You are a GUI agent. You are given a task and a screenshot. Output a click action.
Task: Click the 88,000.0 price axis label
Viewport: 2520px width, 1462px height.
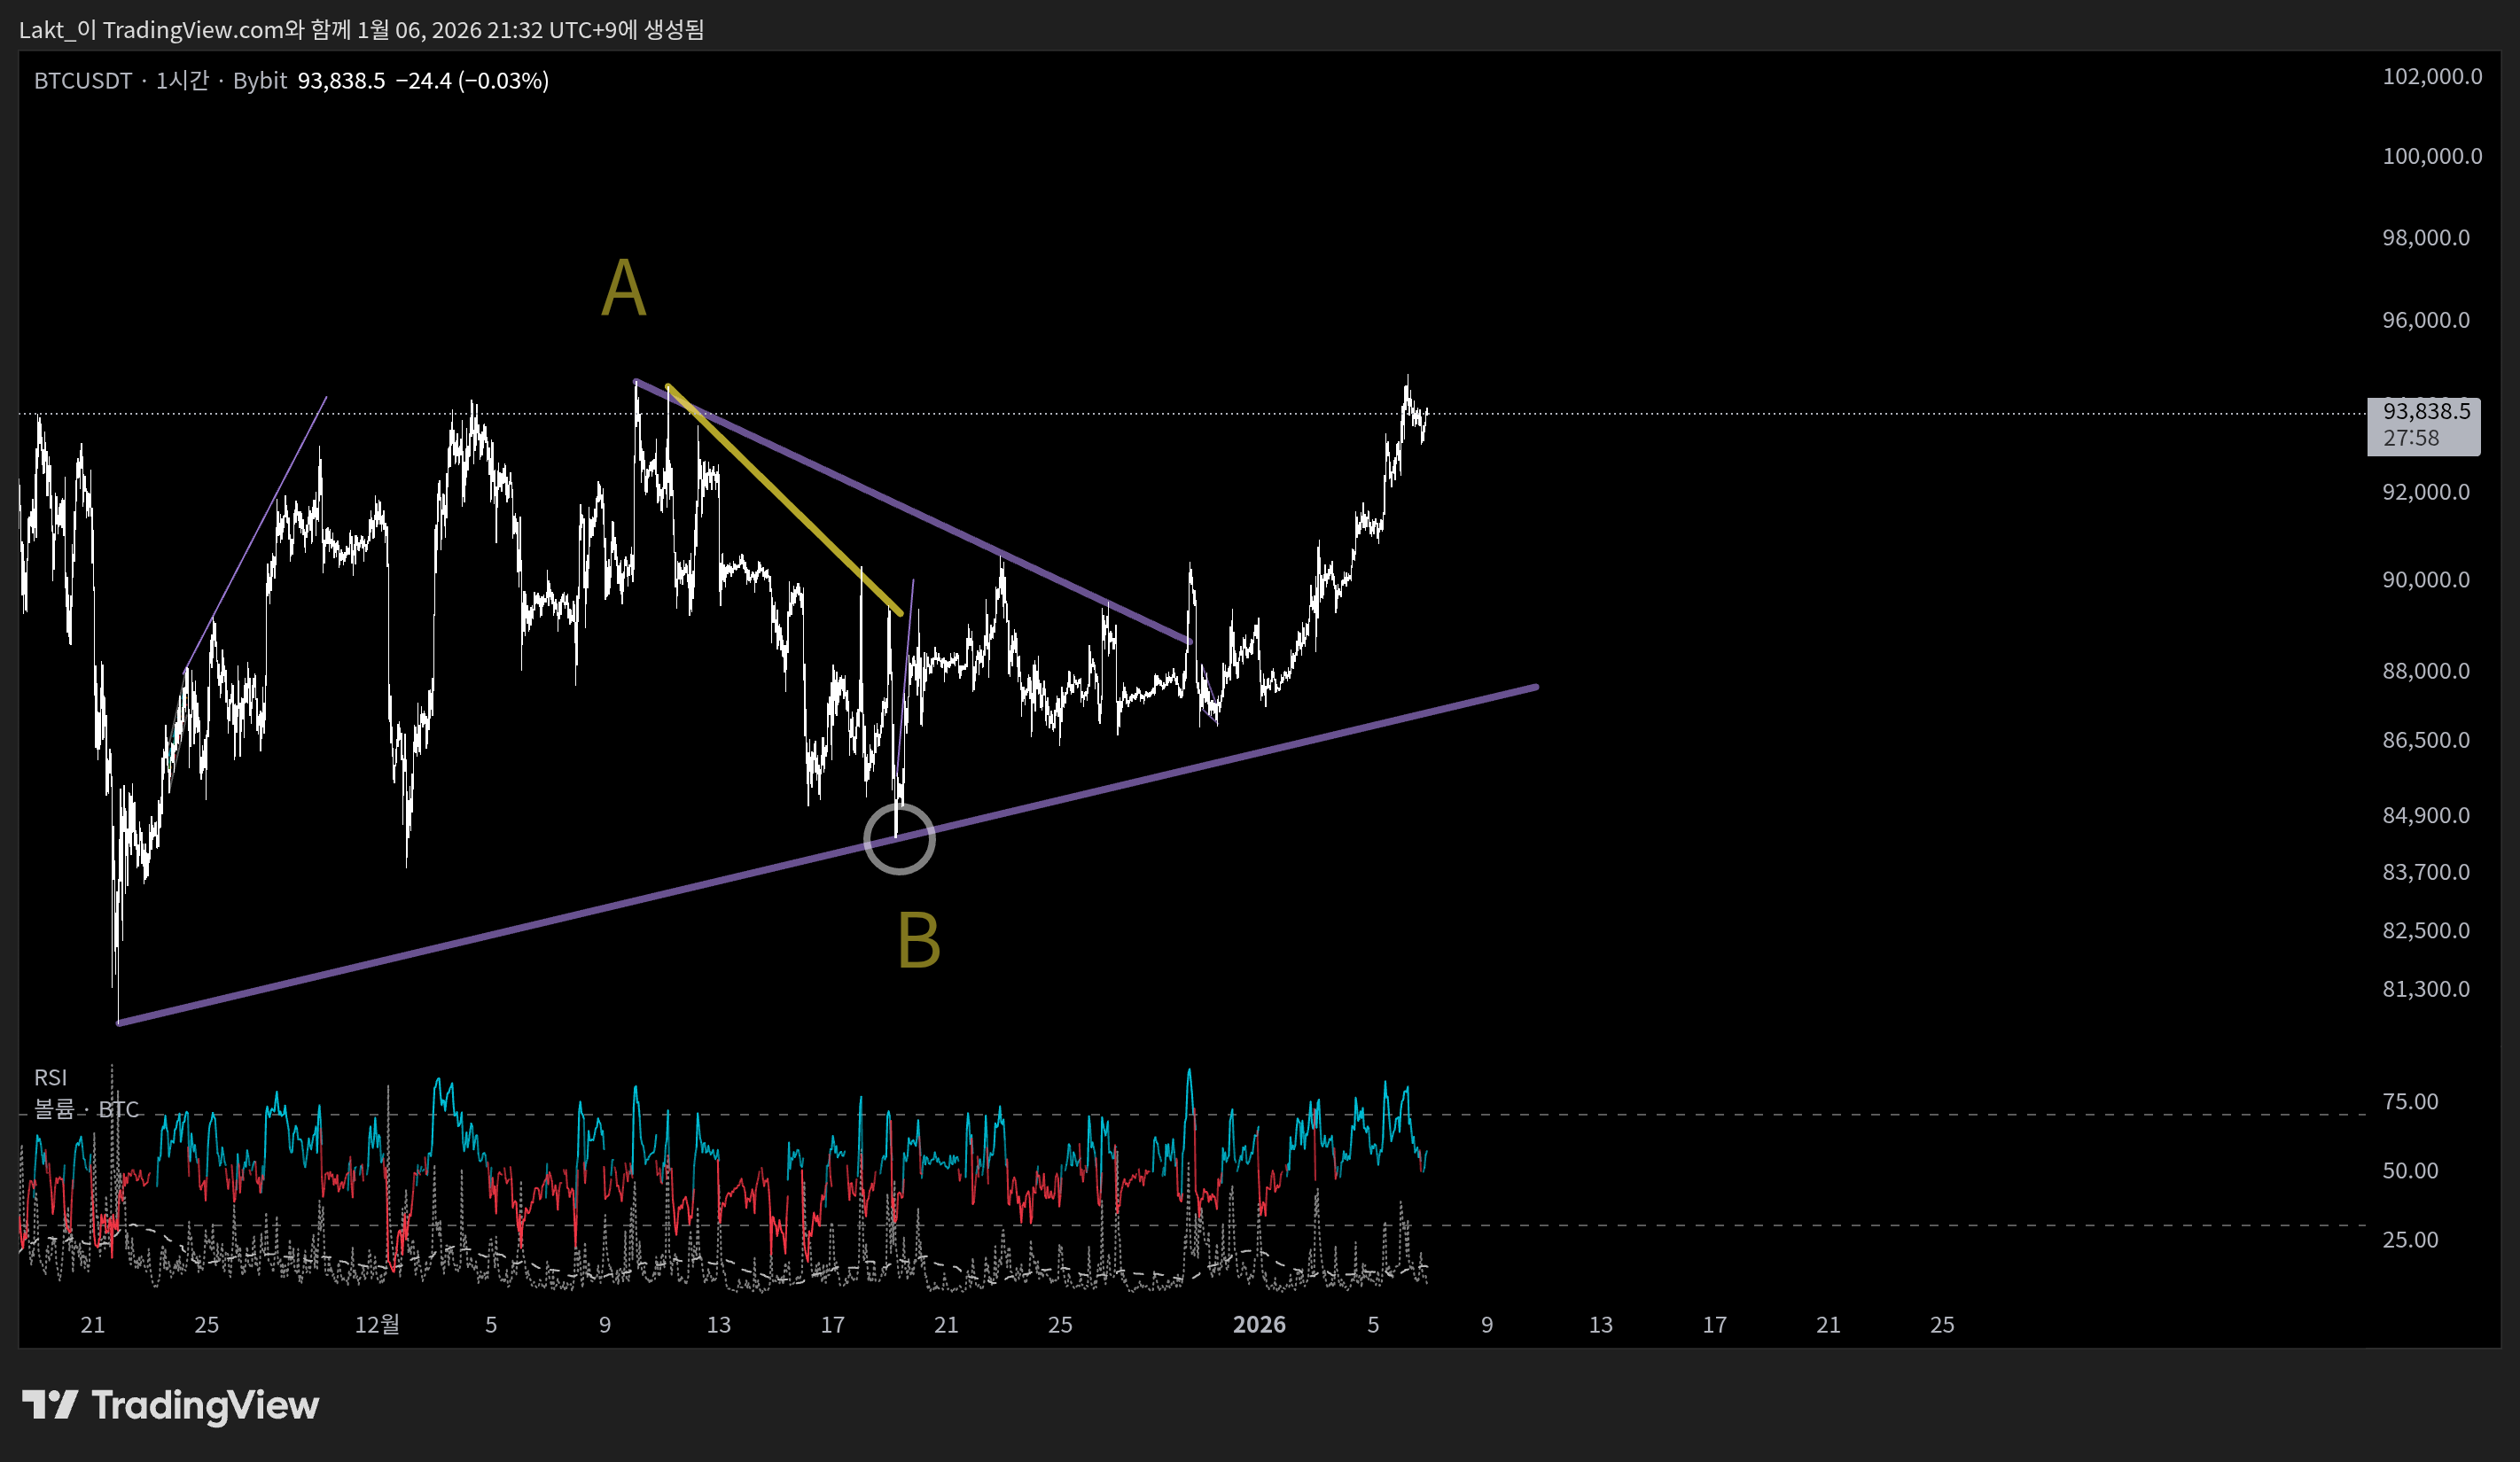pyautogui.click(x=2426, y=671)
